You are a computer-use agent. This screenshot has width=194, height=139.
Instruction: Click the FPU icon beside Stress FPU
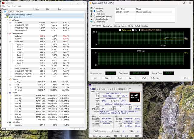coord(92,11)
